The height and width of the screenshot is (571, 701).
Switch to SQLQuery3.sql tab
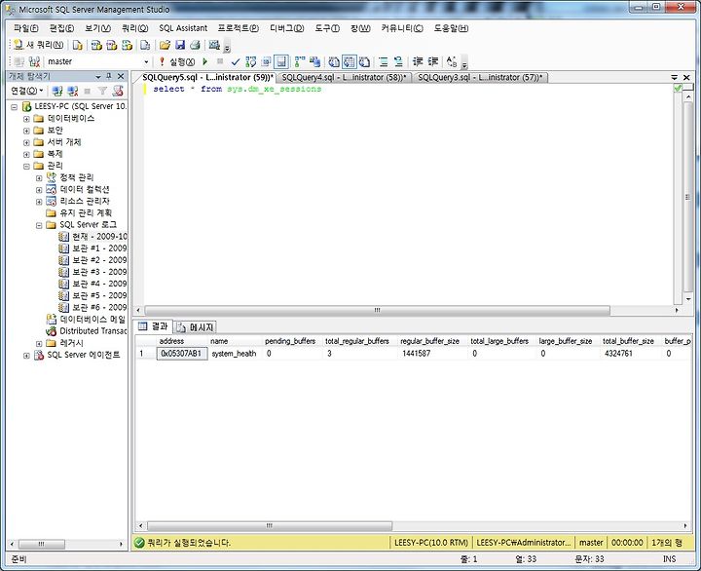coord(480,77)
